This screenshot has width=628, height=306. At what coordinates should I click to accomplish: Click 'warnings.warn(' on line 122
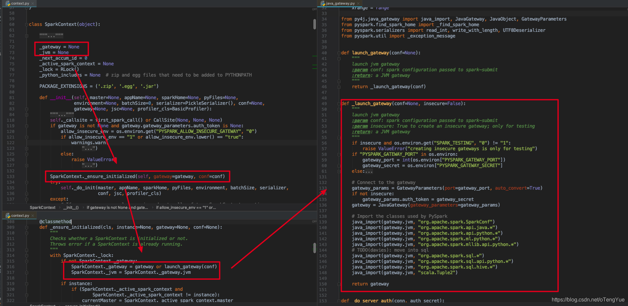[90, 143]
